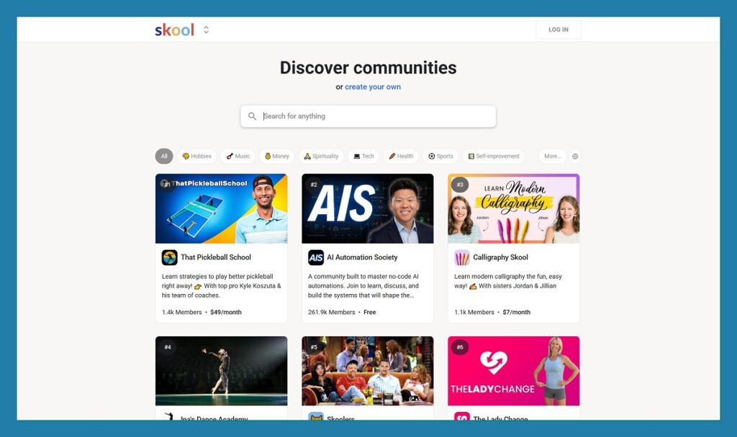Choose the Money category chip
The height and width of the screenshot is (437, 737).
pos(277,156)
